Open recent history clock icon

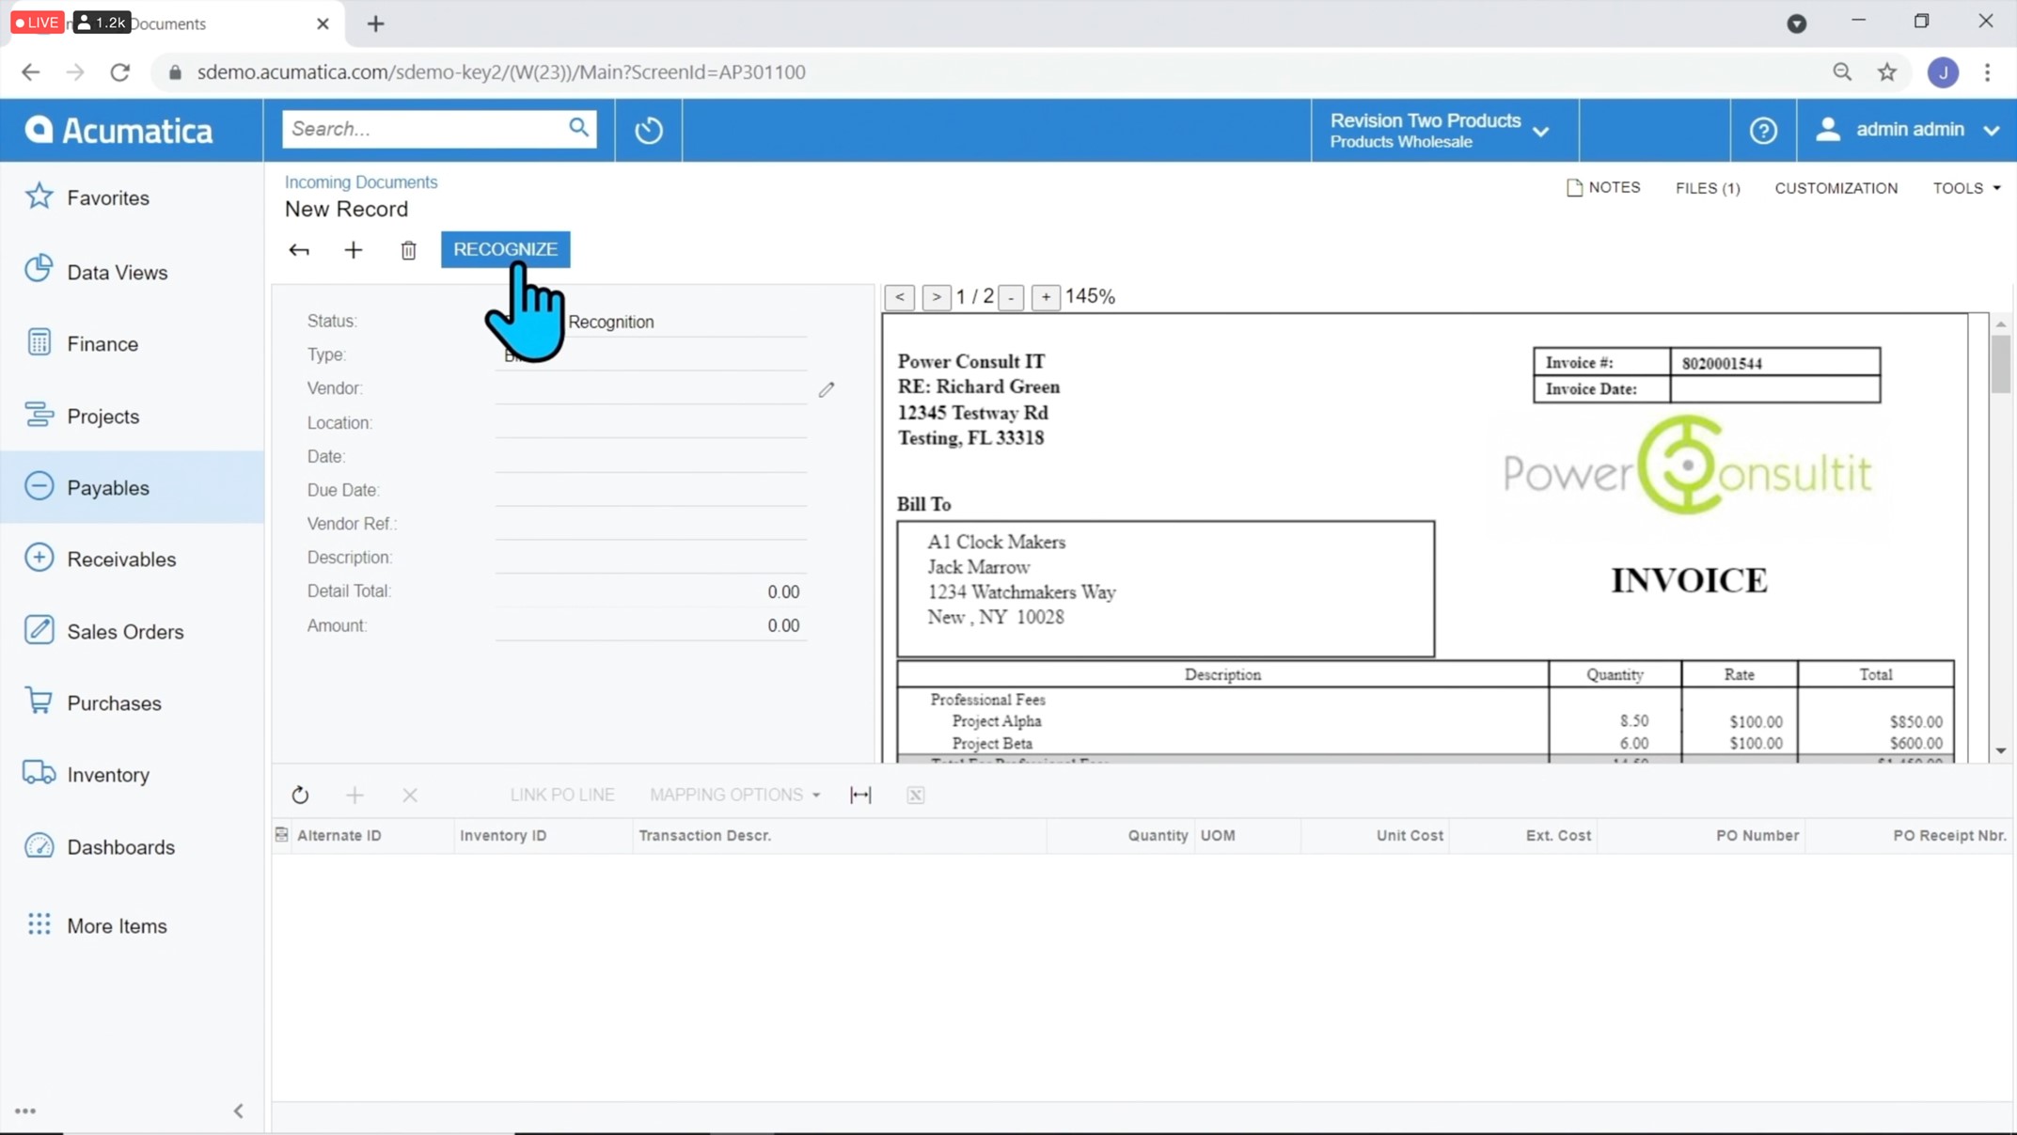(648, 130)
